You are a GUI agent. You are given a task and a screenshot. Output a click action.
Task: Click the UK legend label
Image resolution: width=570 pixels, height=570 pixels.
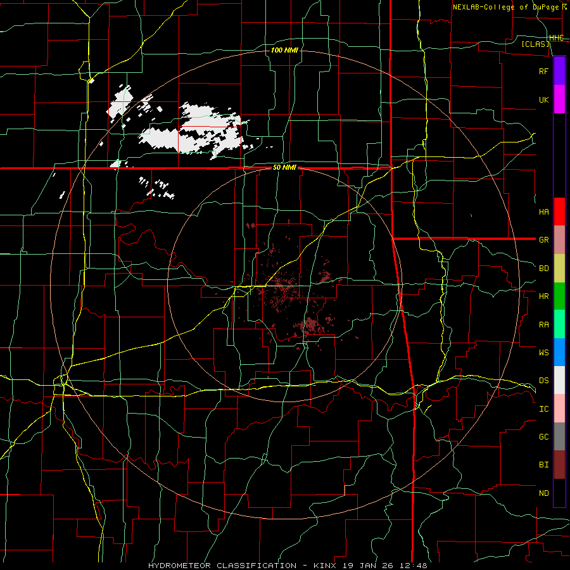543,99
